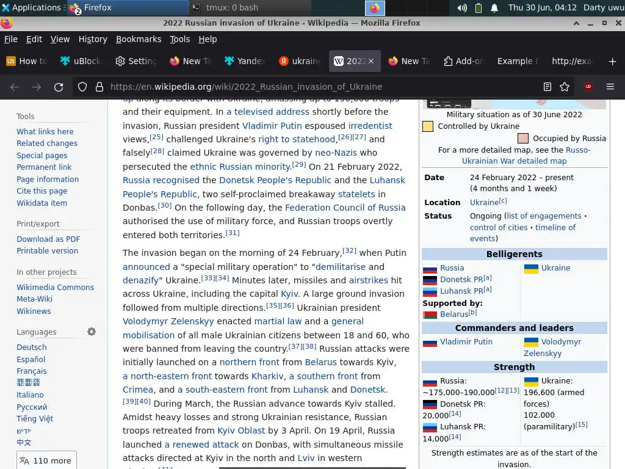Open What links here link
Screen dimensions: 625x469
[x=45, y=132]
